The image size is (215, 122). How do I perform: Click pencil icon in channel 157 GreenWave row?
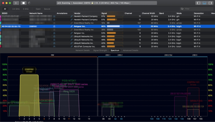pos(71,23)
